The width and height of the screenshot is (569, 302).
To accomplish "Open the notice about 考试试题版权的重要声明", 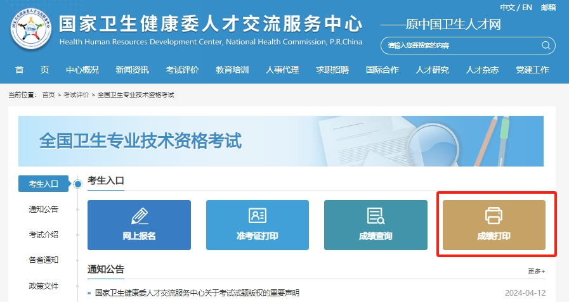I will click(x=197, y=293).
